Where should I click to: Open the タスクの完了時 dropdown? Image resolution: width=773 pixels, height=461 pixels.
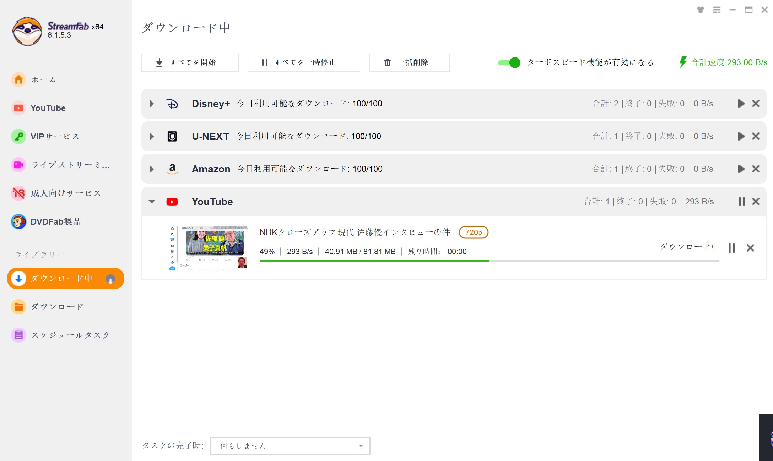click(290, 446)
